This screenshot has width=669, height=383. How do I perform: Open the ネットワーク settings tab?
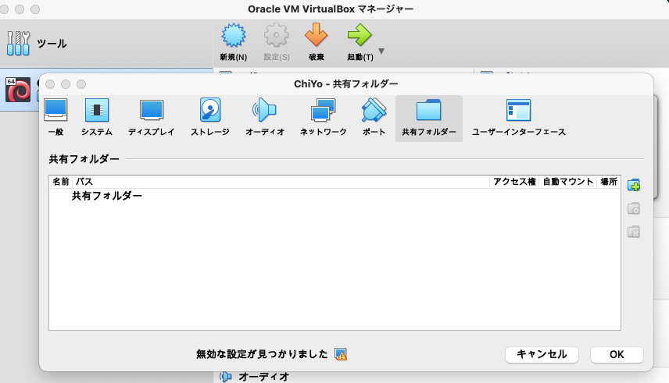coord(323,118)
